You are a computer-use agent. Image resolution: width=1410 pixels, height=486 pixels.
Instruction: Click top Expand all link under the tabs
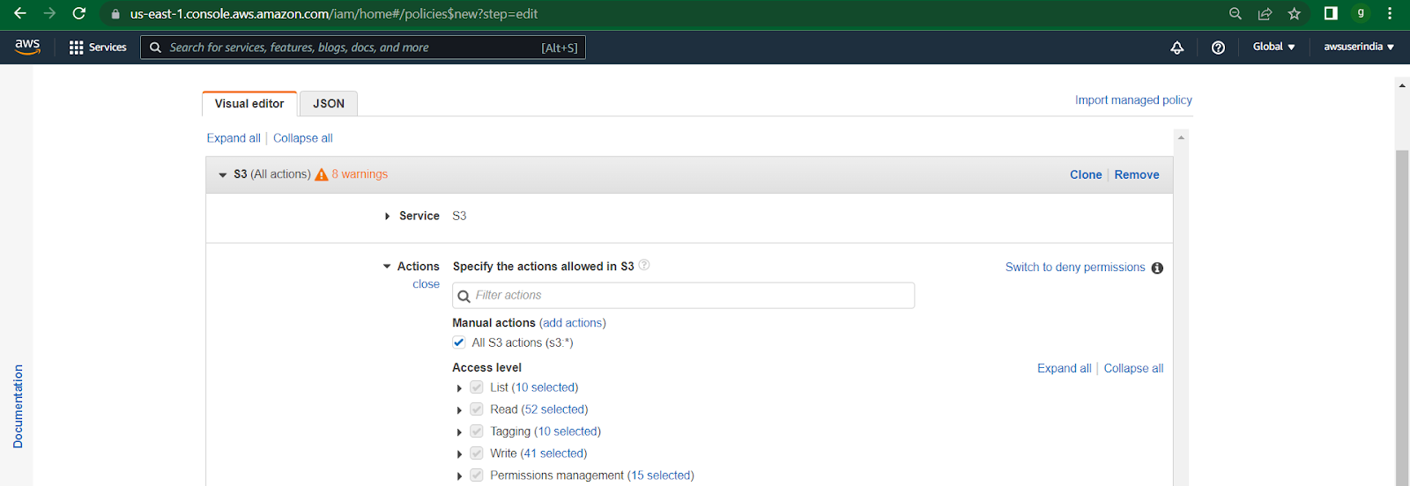click(x=234, y=138)
